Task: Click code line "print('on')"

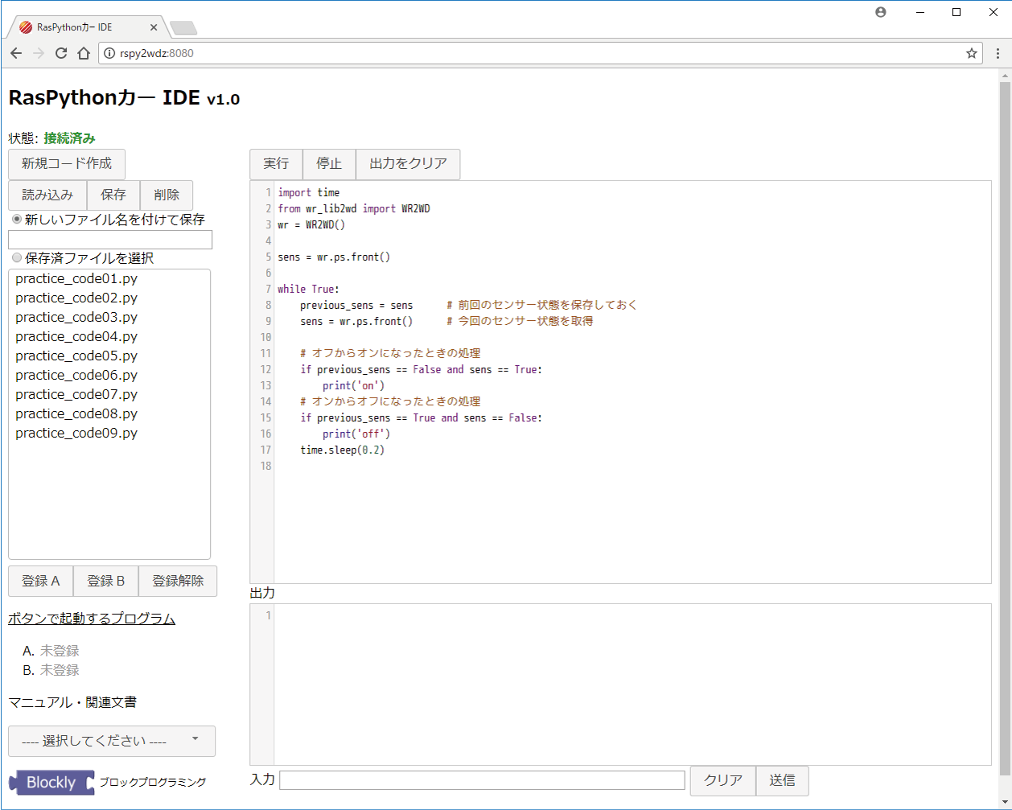Action: click(354, 385)
